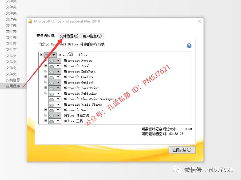The width and height of the screenshot is (241, 180).
Task: Open install dropdown for Microsoft Excel
Action: tap(55, 66)
